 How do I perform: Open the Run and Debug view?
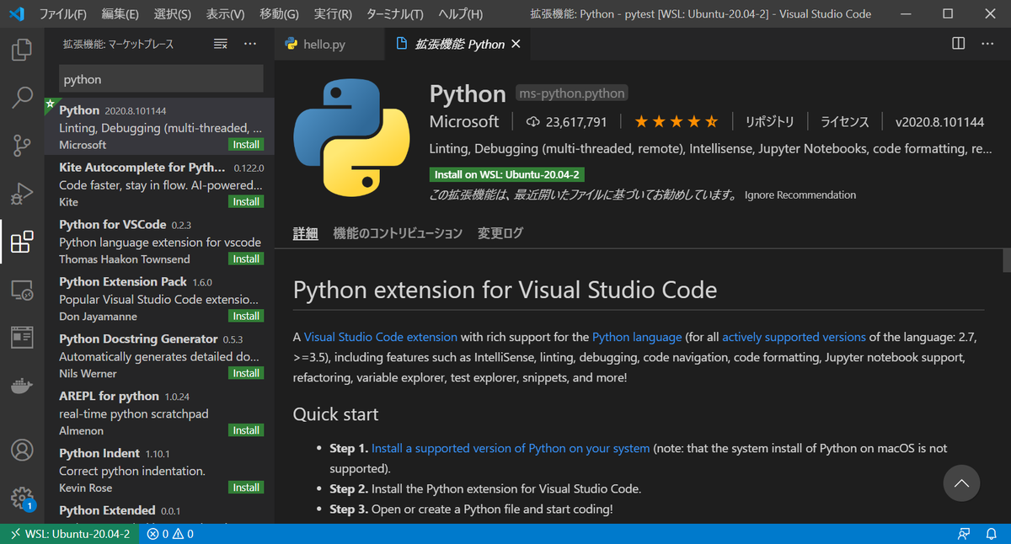tap(22, 195)
